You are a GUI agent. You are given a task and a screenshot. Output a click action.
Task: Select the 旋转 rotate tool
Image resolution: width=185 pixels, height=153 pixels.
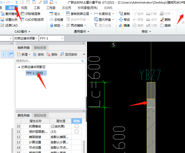[x=165, y=26]
